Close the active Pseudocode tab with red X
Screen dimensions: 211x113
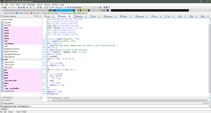[x=69, y=16]
